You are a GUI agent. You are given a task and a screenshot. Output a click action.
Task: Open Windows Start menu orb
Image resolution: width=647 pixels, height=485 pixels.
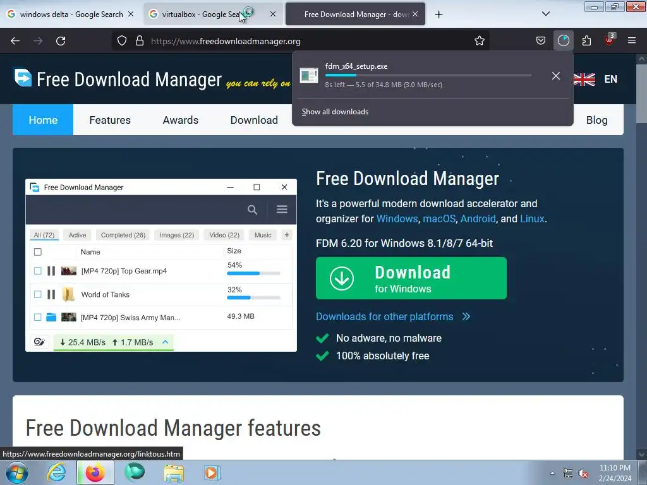(x=17, y=472)
